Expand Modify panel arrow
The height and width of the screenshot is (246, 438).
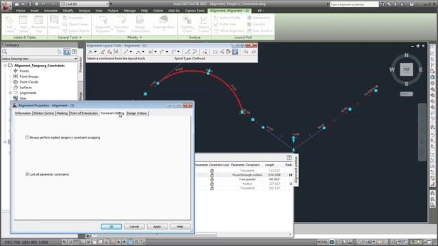pos(140,38)
